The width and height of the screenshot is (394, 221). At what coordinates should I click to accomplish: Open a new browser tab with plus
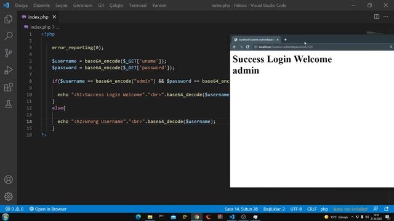(x=285, y=39)
